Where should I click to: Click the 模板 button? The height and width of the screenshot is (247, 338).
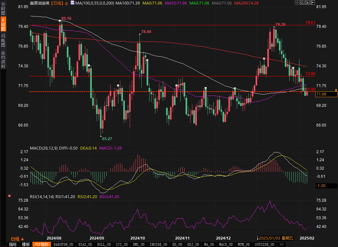point(26,244)
